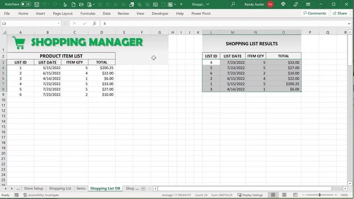Click the pointer select-objects icon in quick access toolbar

tap(65, 4)
